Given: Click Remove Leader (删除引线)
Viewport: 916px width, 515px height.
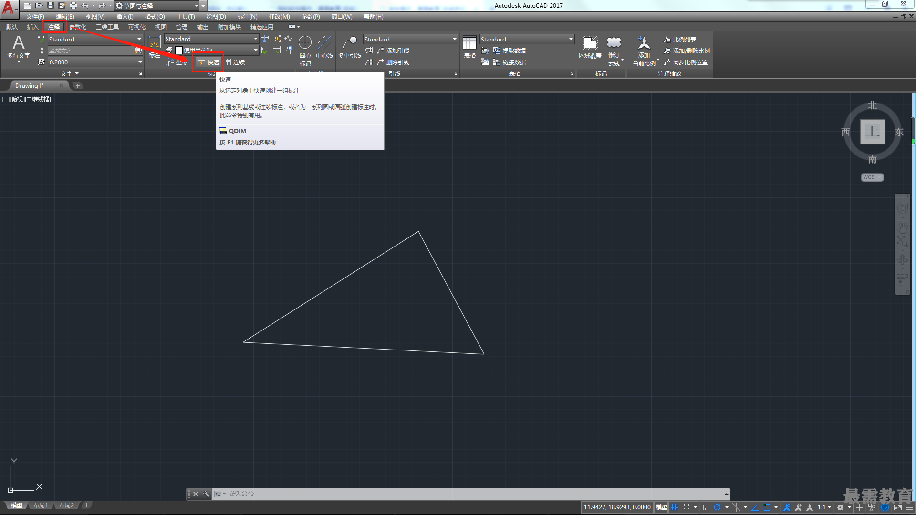Looking at the screenshot, I should tap(393, 62).
